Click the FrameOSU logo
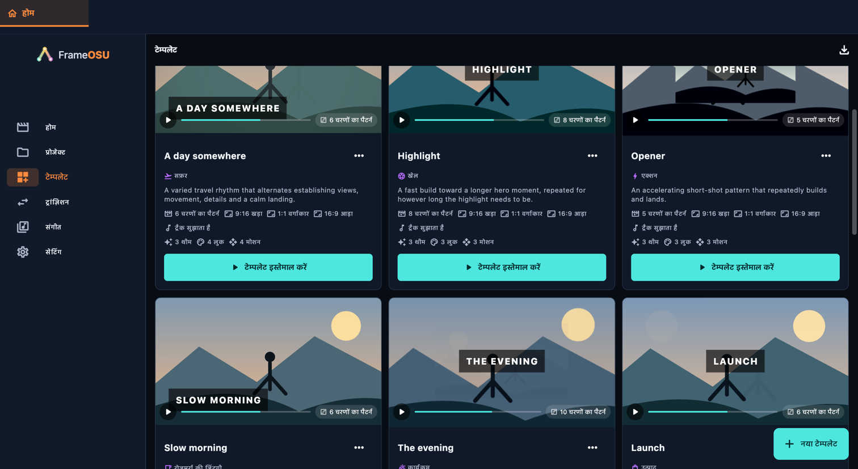This screenshot has width=858, height=469. 73,54
